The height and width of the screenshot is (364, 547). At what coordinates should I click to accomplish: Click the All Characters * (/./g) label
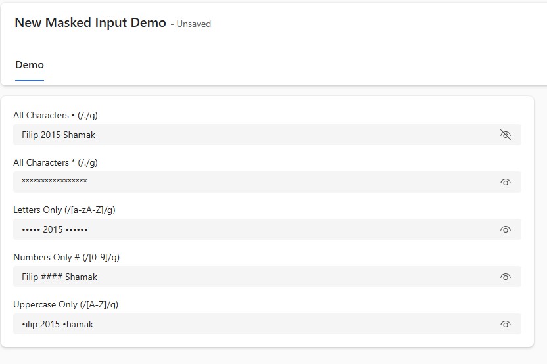tap(55, 163)
